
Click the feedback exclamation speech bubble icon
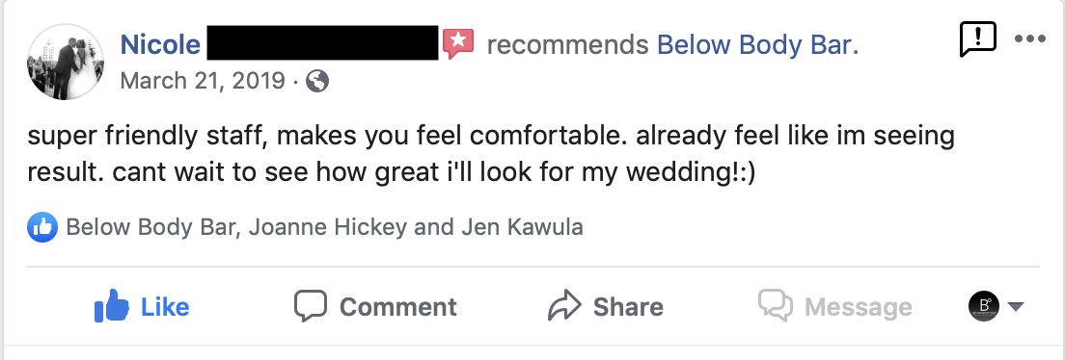click(977, 39)
